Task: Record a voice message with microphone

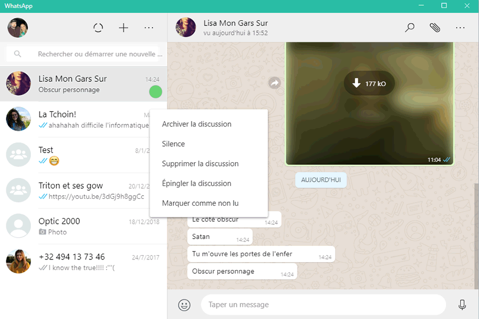Action: [462, 305]
